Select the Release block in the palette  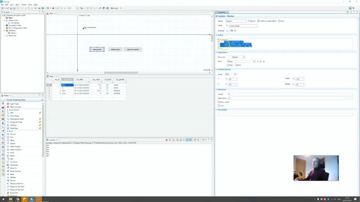coord(13,177)
